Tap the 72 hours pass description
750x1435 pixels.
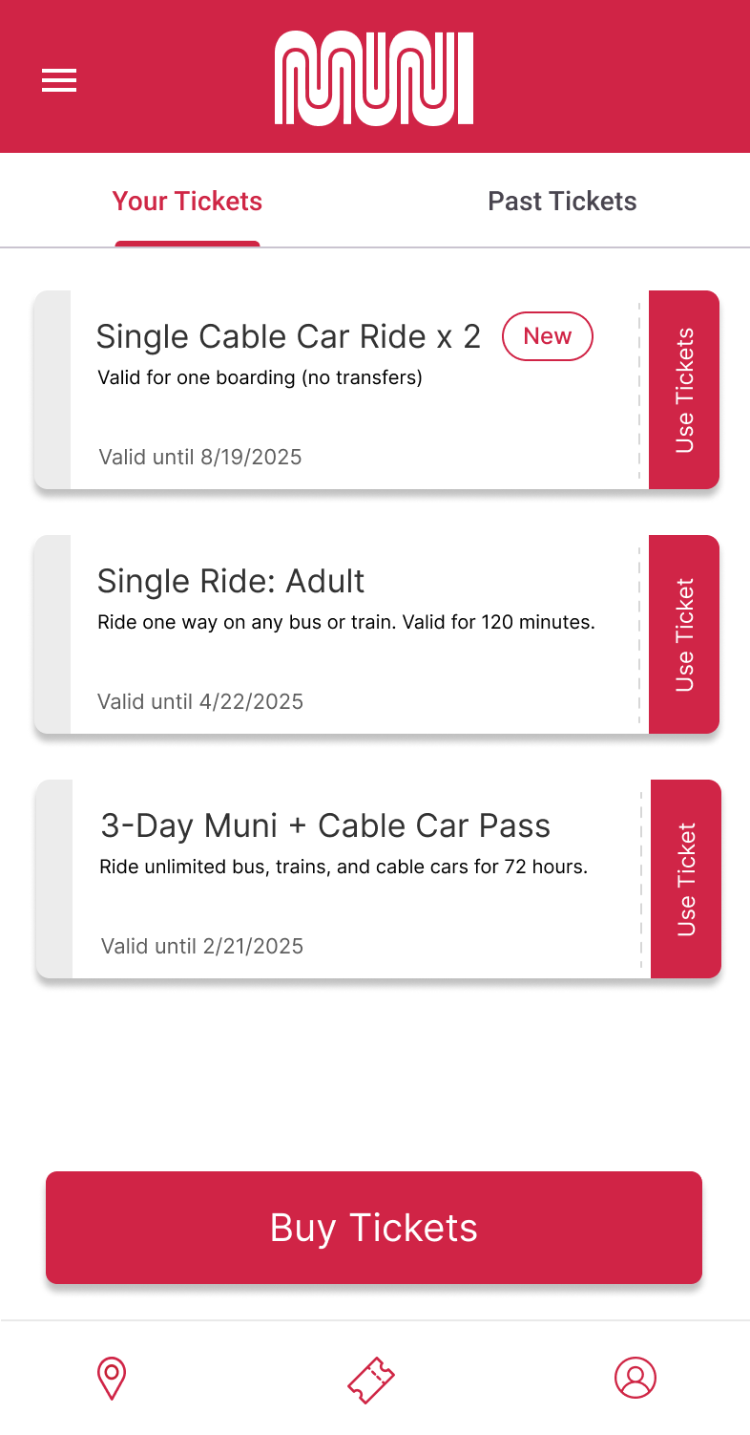click(344, 867)
